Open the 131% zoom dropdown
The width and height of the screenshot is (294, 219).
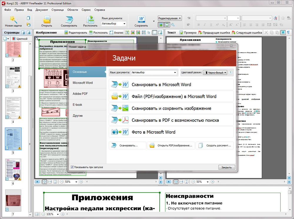[58, 214]
